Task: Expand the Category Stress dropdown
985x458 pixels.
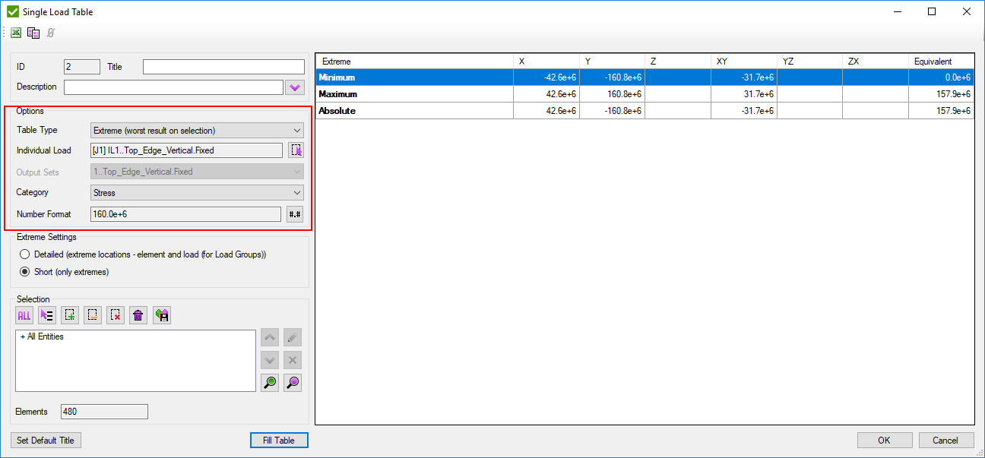Action: point(197,193)
